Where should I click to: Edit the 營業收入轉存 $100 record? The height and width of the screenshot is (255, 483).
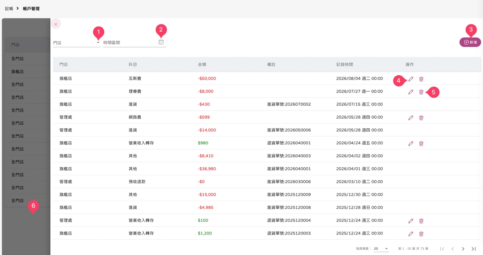(411, 220)
